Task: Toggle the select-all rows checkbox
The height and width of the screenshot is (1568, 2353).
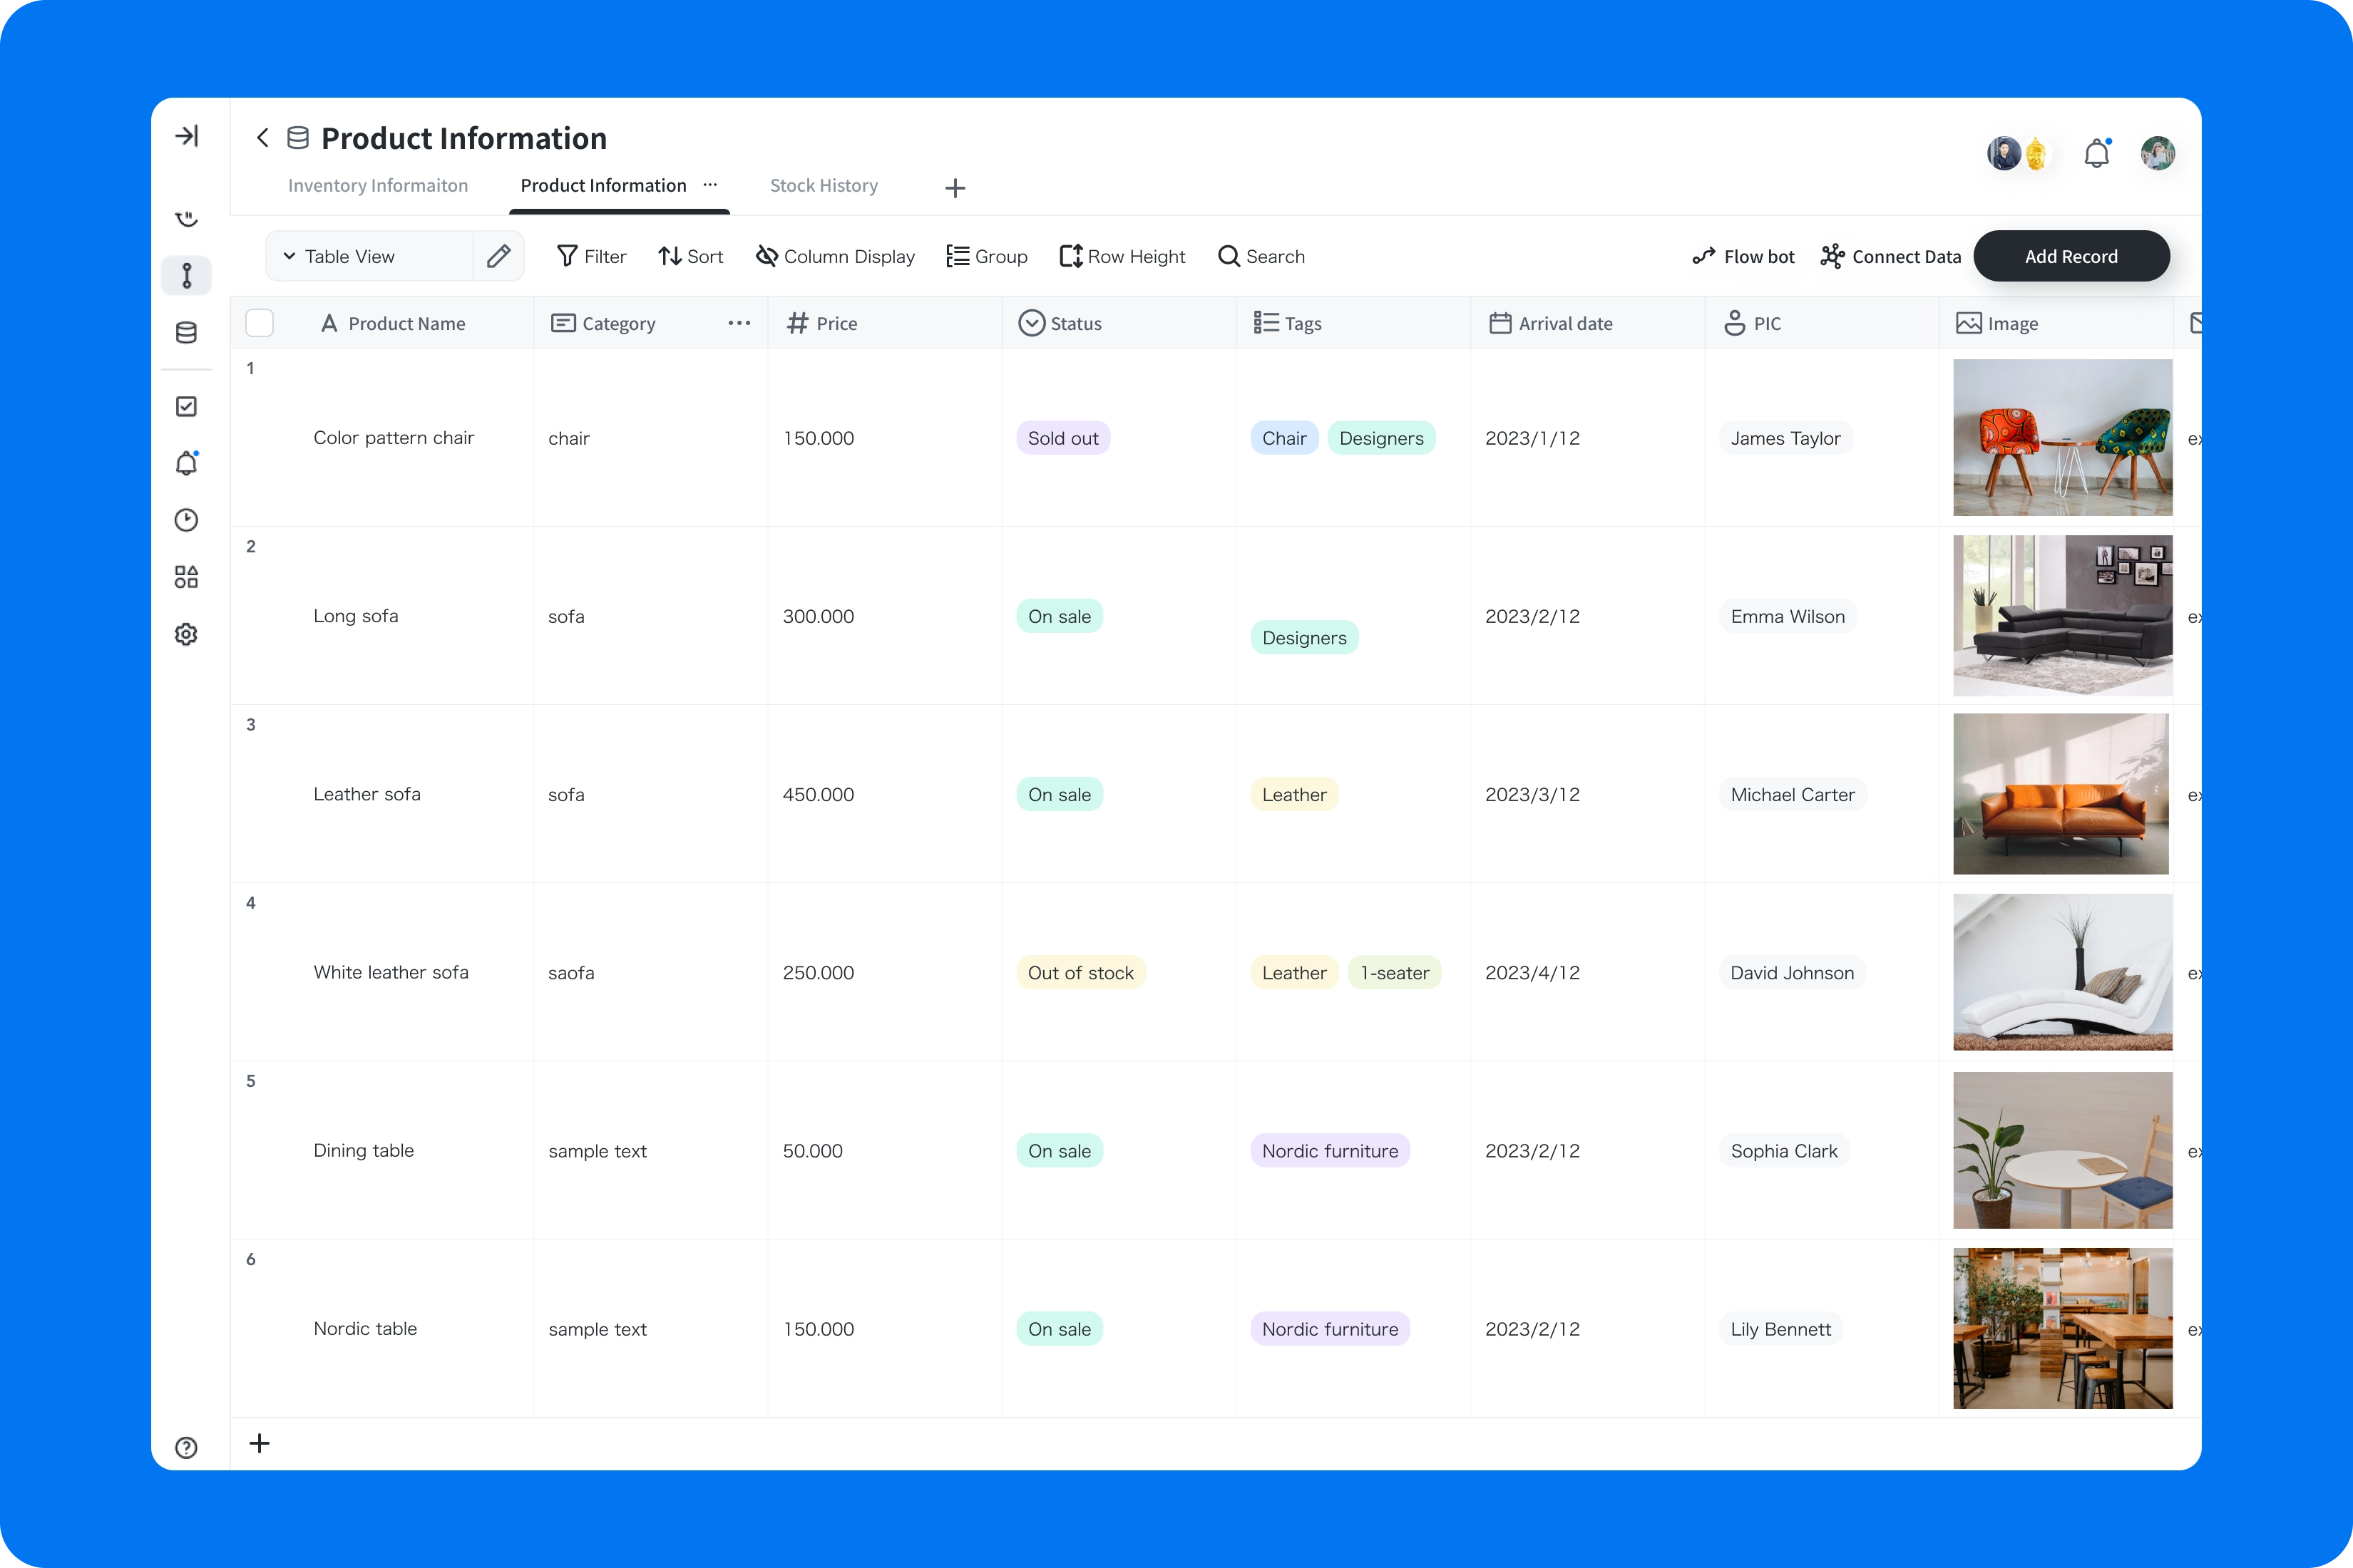Action: click(x=259, y=323)
